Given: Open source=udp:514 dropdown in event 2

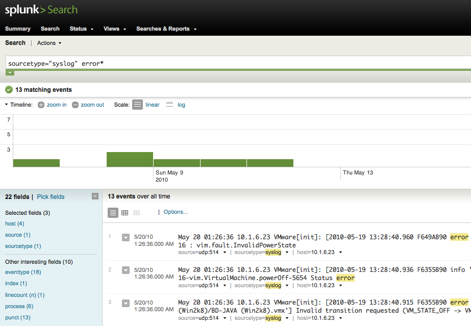Looking at the screenshot, I should tap(225, 286).
